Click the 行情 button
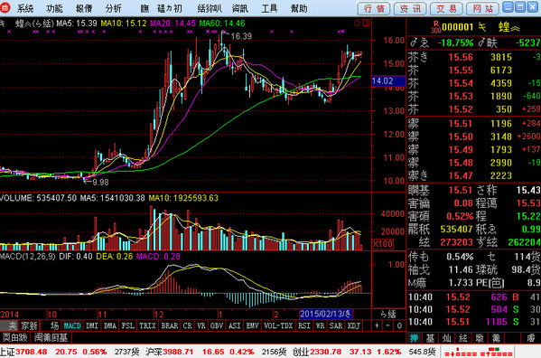Screen dimensions: 541x358 pyautogui.click(x=374, y=9)
